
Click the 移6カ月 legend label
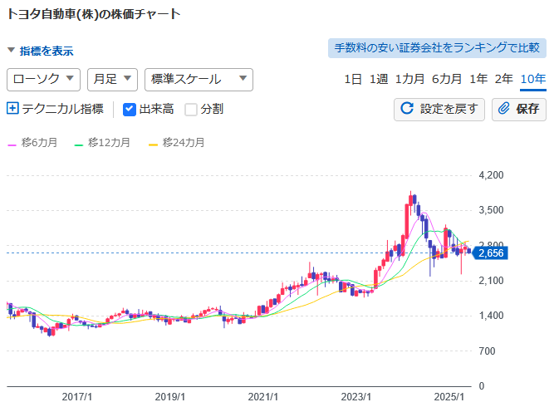39,142
